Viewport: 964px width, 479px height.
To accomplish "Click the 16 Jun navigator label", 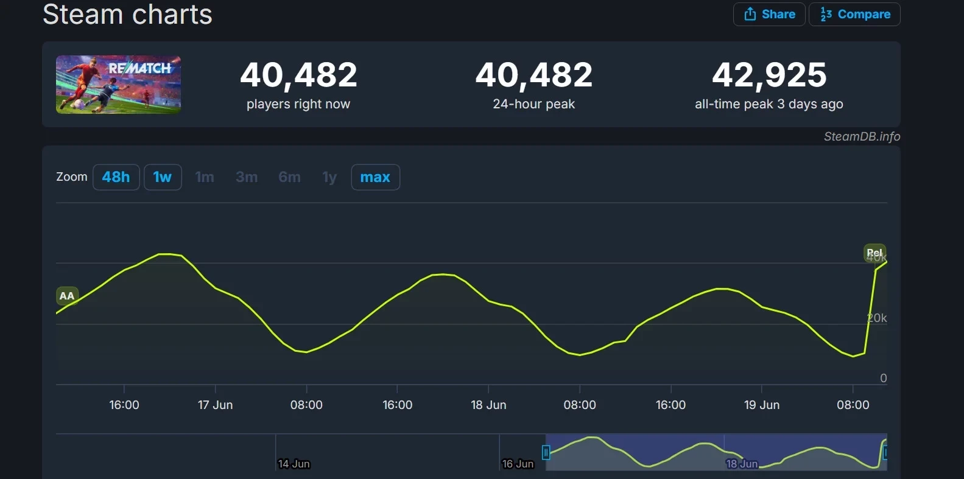I will coord(518,464).
